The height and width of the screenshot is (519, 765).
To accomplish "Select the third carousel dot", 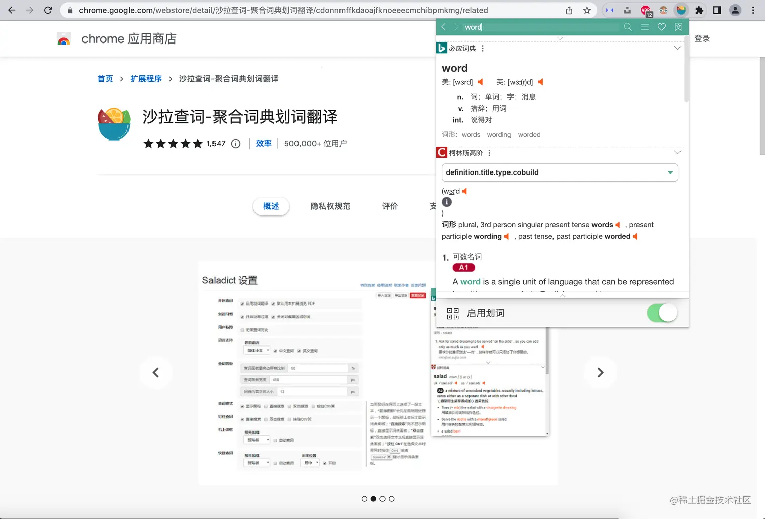I will [382, 499].
